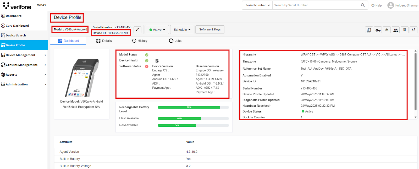The width and height of the screenshot is (419, 169).
Task: Click the pencil edit icon button
Action: click(137, 30)
